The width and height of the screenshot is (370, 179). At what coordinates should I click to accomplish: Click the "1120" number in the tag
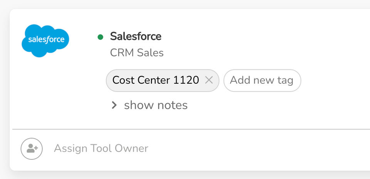pyautogui.click(x=186, y=80)
